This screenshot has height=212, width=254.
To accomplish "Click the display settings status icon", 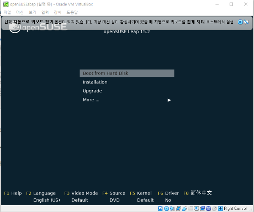I will 196,209.
